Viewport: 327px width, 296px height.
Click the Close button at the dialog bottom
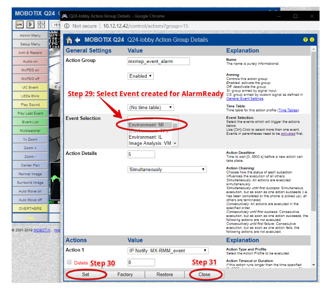tap(205, 274)
